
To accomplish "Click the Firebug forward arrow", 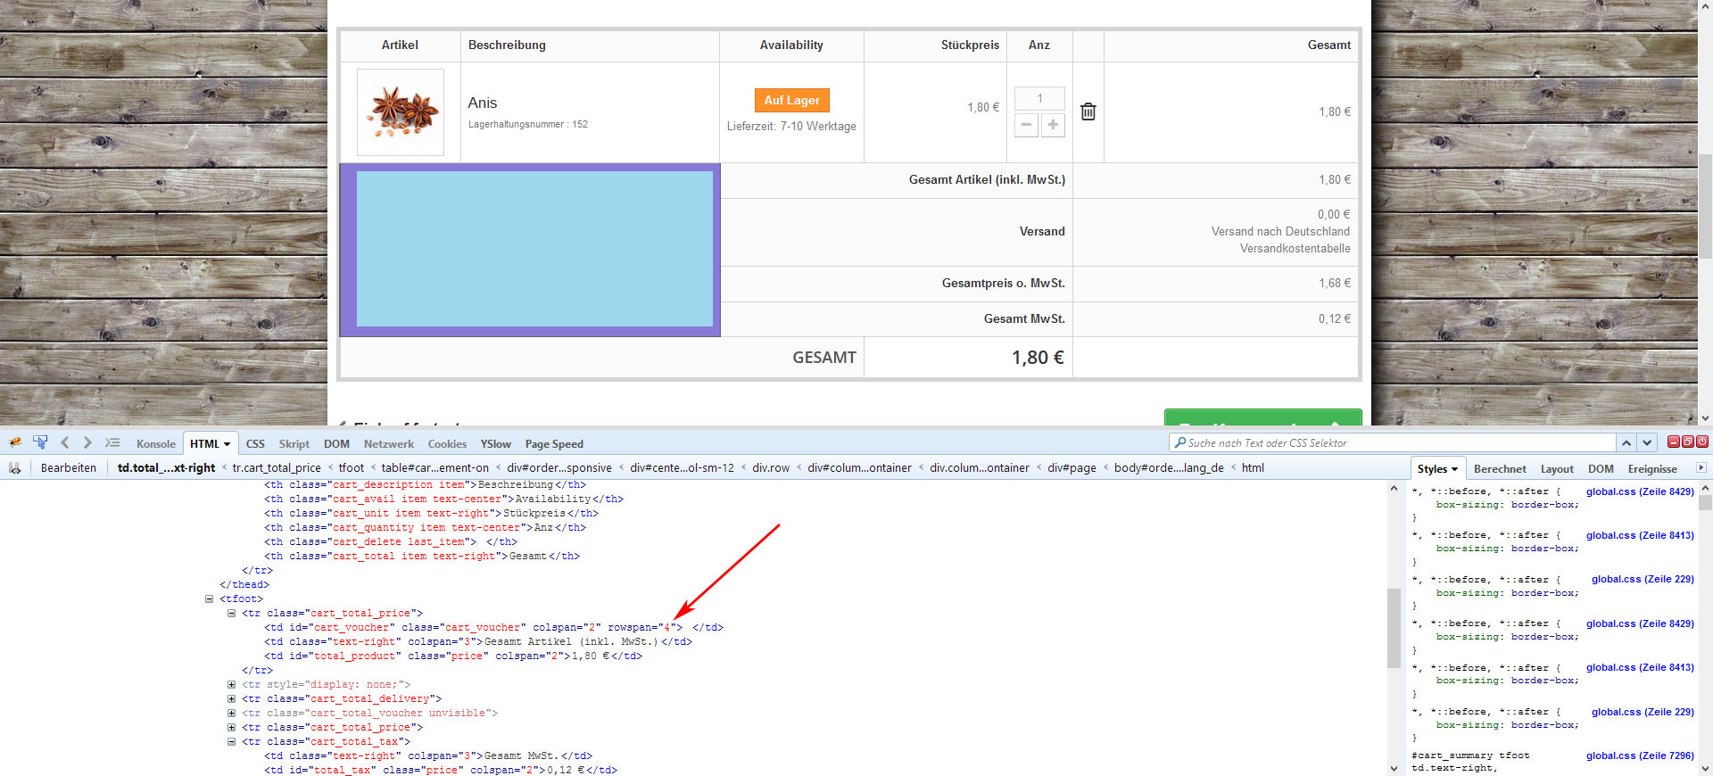I will (x=87, y=442).
